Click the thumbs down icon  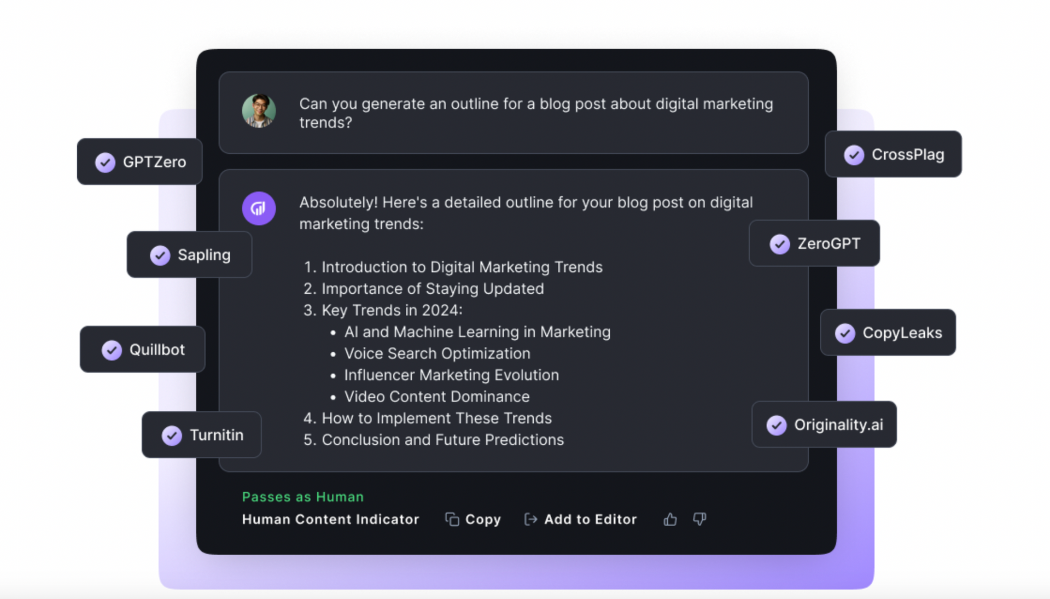(699, 519)
